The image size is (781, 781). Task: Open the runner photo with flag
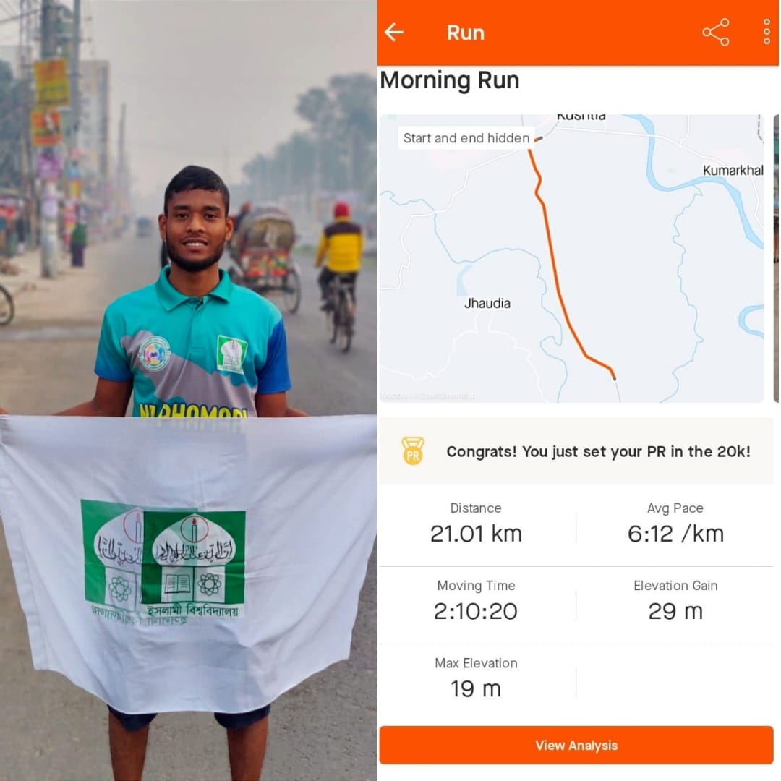(x=188, y=390)
